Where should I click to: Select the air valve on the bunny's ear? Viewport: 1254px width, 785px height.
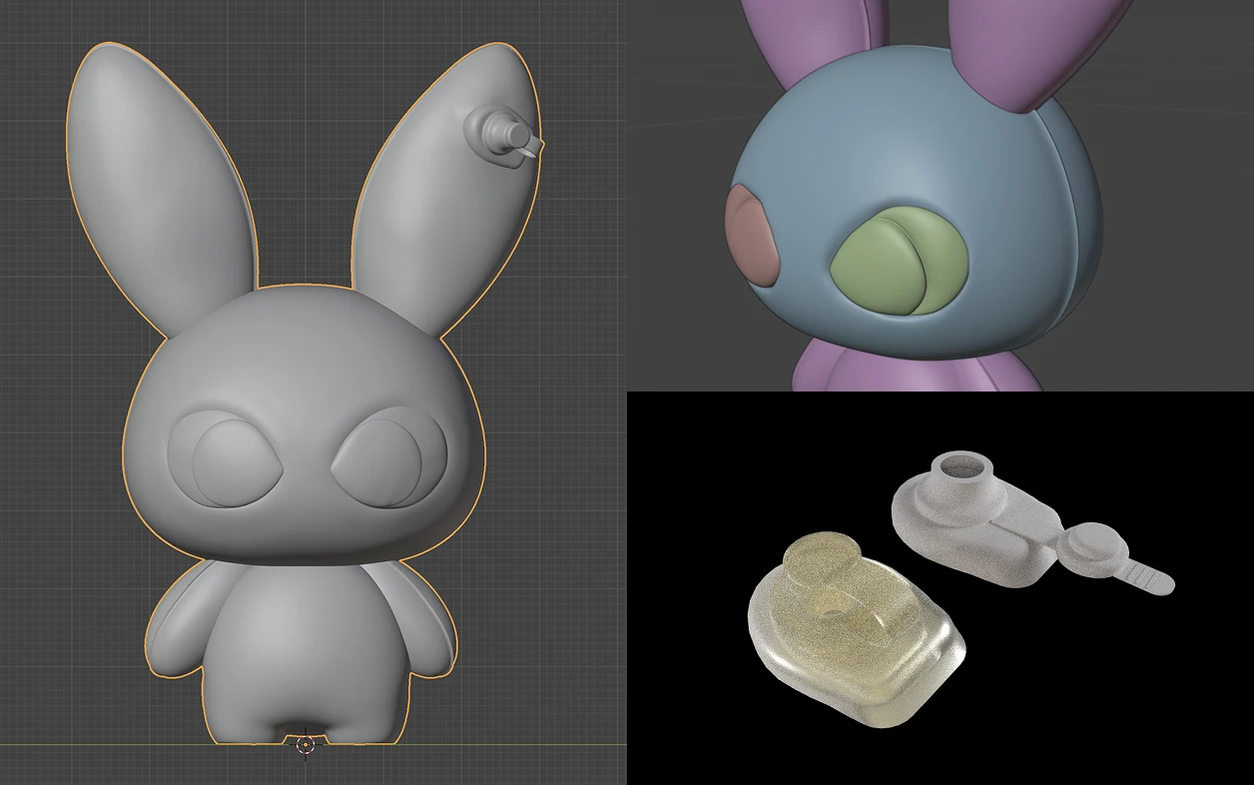click(503, 135)
